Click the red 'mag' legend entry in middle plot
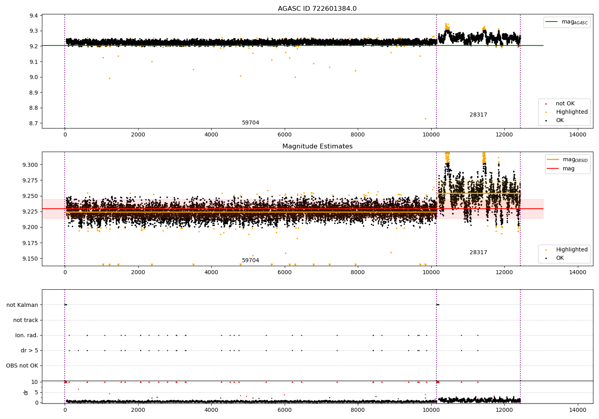The image size is (599, 419). pos(561,169)
